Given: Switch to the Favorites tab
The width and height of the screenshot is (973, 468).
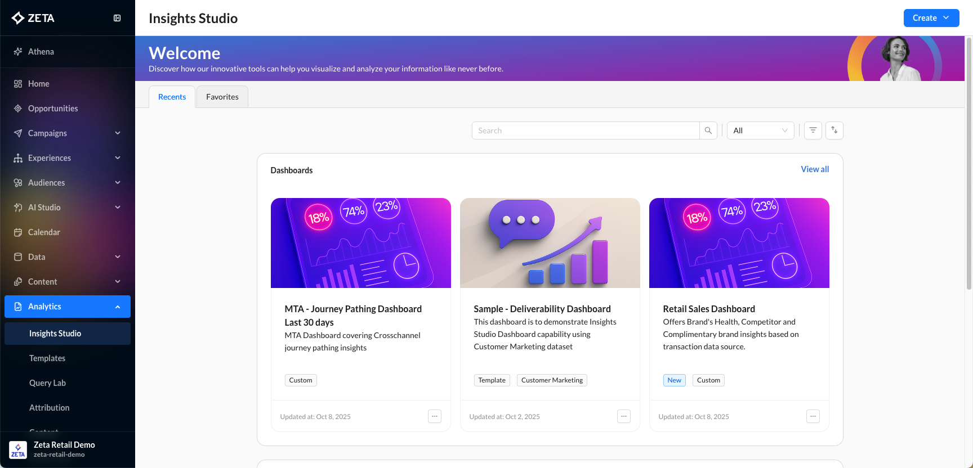Looking at the screenshot, I should point(222,97).
